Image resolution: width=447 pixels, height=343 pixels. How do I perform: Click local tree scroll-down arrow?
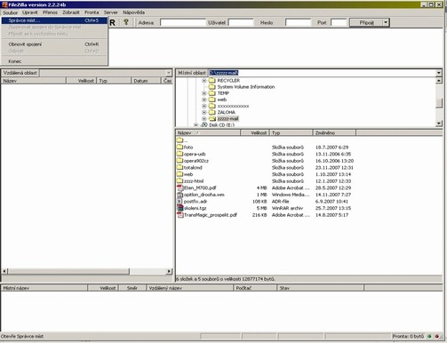click(x=439, y=124)
